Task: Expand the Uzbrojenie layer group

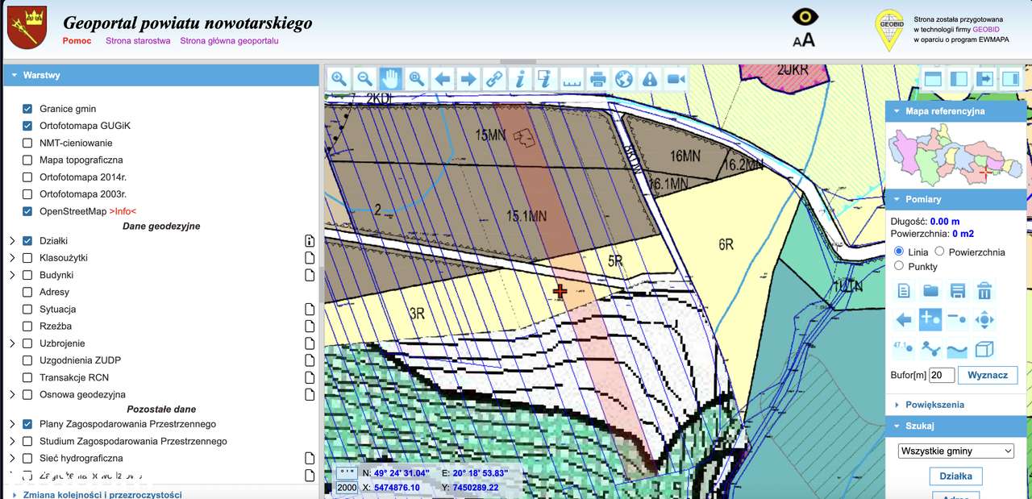Action: [12, 343]
